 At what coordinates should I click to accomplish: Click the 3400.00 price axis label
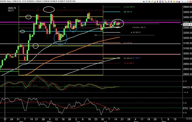pyautogui.click(x=187, y=17)
